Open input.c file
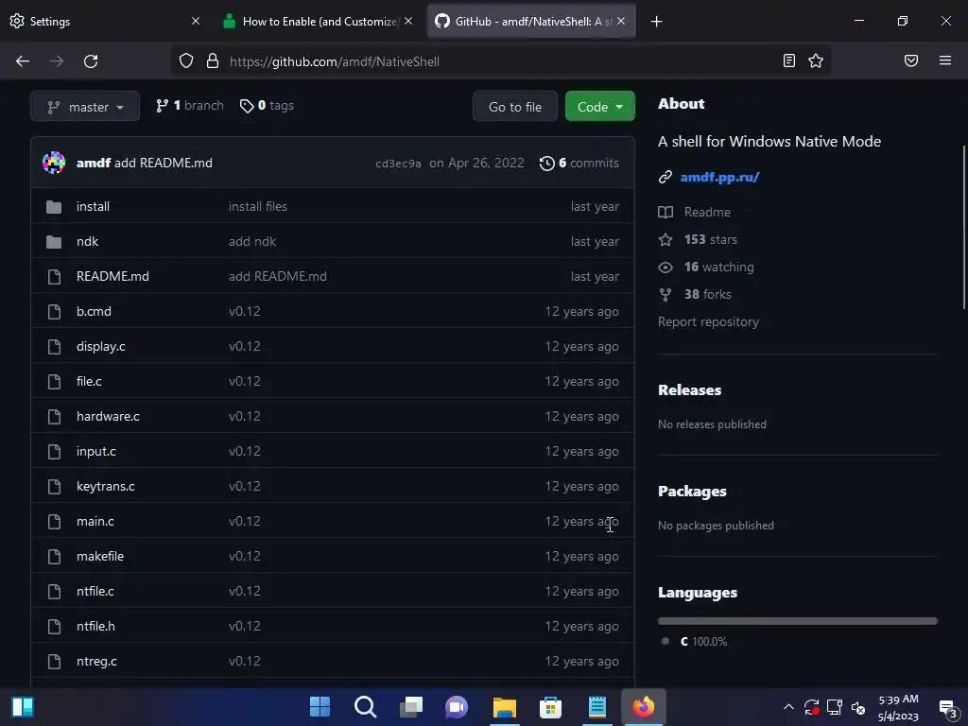The width and height of the screenshot is (968, 726). (95, 451)
